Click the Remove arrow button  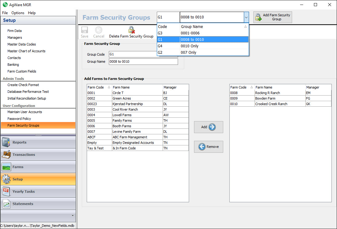[x=208, y=147]
